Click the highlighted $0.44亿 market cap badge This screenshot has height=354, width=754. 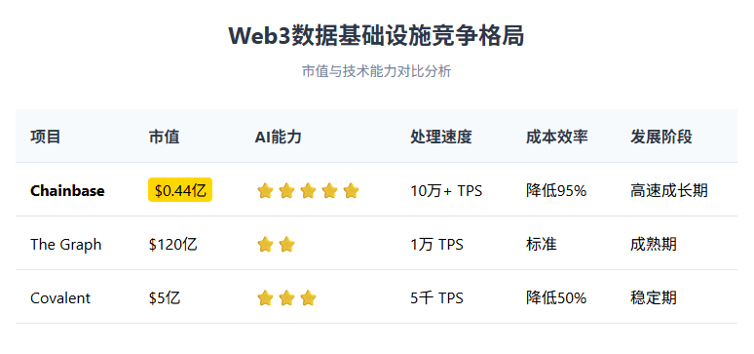180,190
